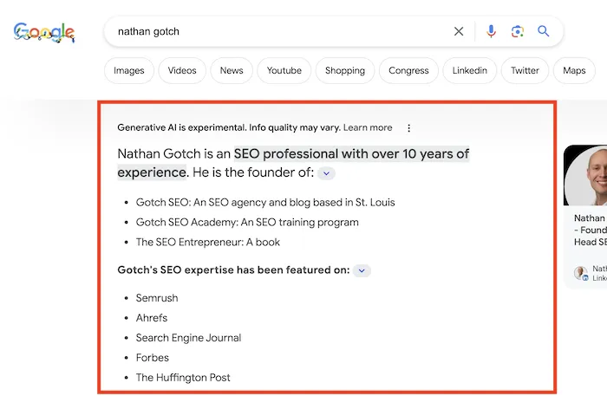Expand the 'featured on' section chevron

pos(362,270)
